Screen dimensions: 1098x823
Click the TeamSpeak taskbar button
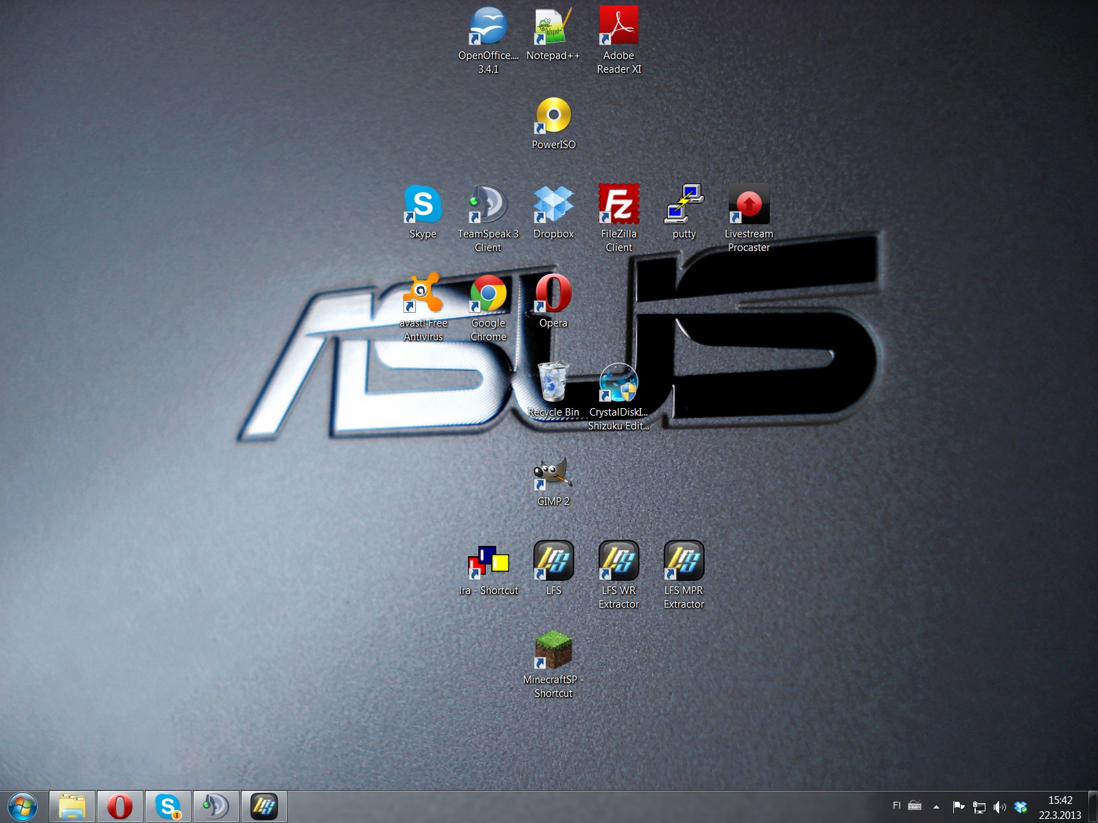216,806
